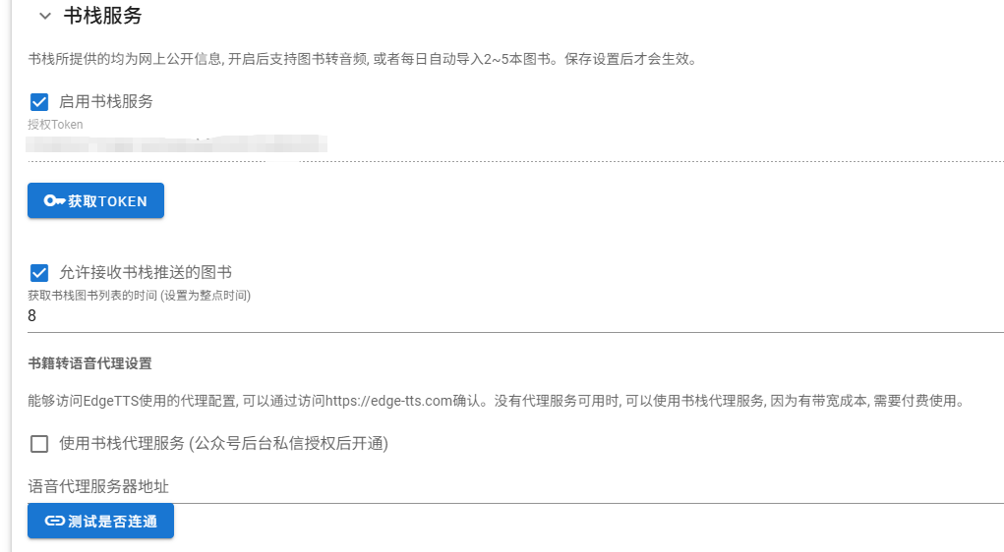Click the 获取书栈图书列表的时间 field label
This screenshot has height=552, width=1004.
pos(139,295)
